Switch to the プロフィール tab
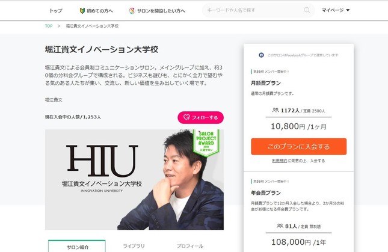Image resolution: width=388 pixels, height=252 pixels. (x=190, y=246)
